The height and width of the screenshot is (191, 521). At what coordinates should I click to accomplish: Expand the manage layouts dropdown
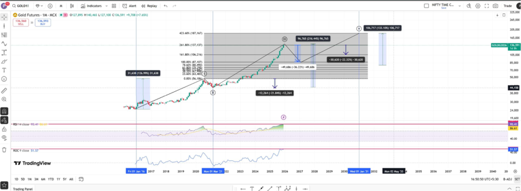click(460, 6)
